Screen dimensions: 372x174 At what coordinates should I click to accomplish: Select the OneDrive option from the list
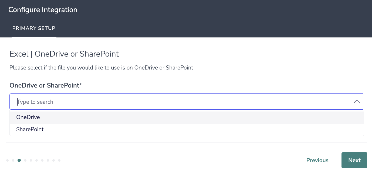coord(28,117)
